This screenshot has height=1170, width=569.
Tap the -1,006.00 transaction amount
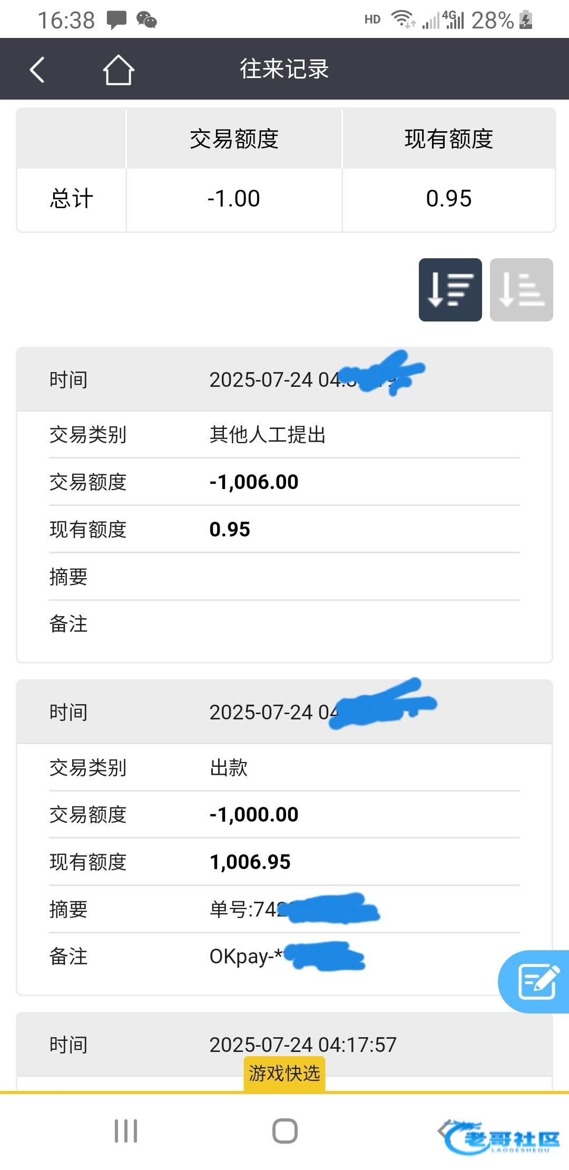click(254, 482)
